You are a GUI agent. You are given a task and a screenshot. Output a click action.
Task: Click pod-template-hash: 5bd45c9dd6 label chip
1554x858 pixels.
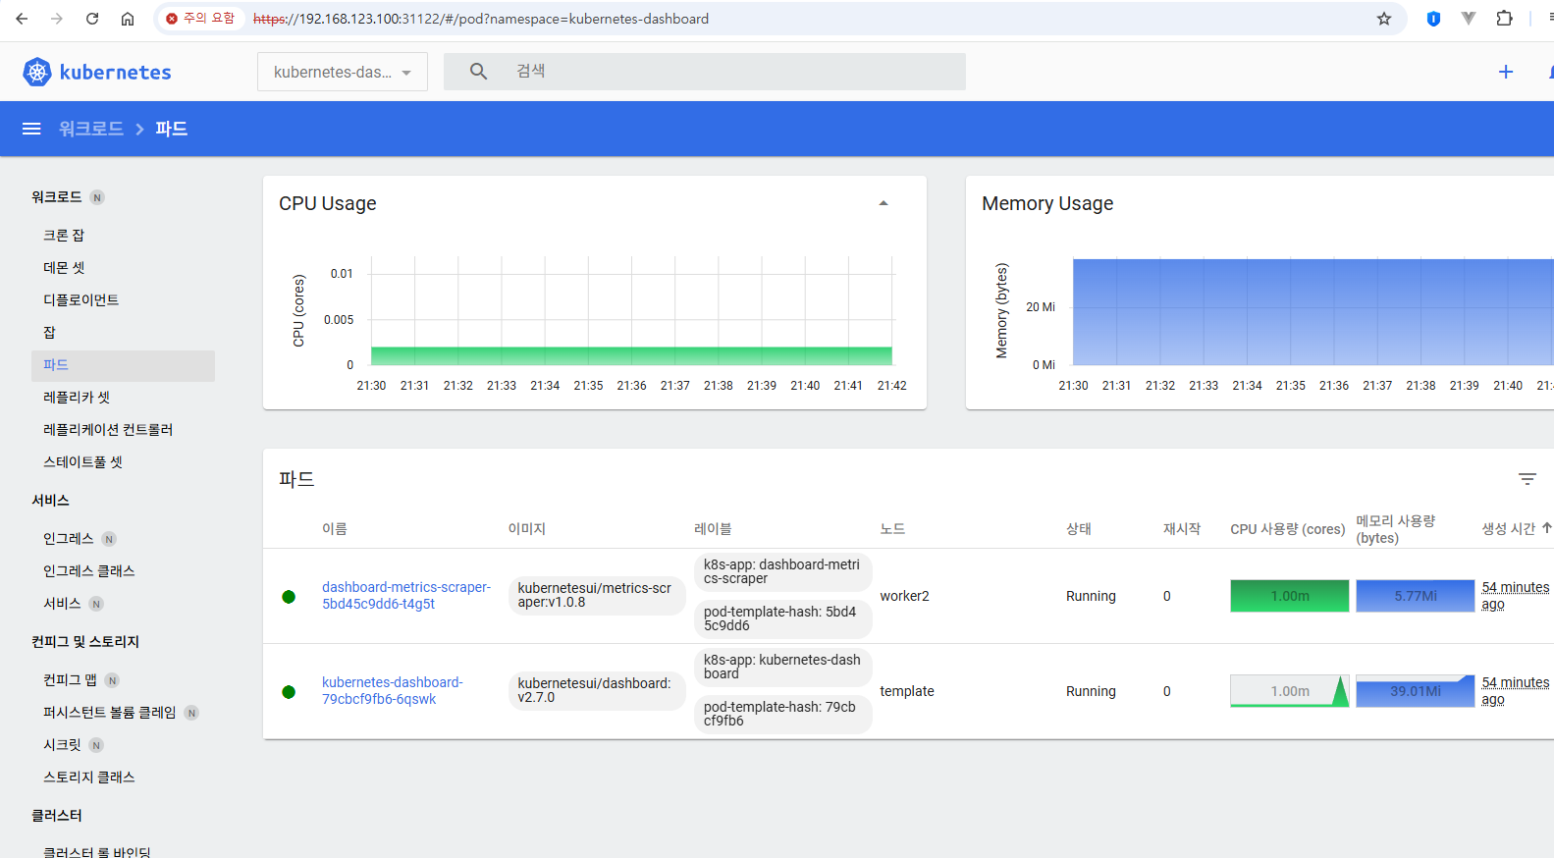[782, 619]
